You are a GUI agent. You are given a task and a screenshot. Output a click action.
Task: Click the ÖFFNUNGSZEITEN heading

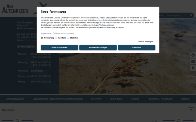[x=26, y=47]
